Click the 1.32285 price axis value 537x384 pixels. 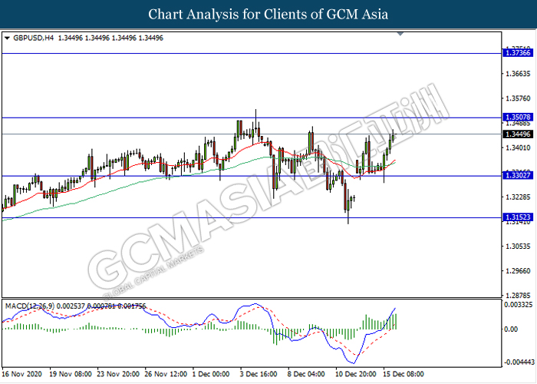pyautogui.click(x=518, y=197)
